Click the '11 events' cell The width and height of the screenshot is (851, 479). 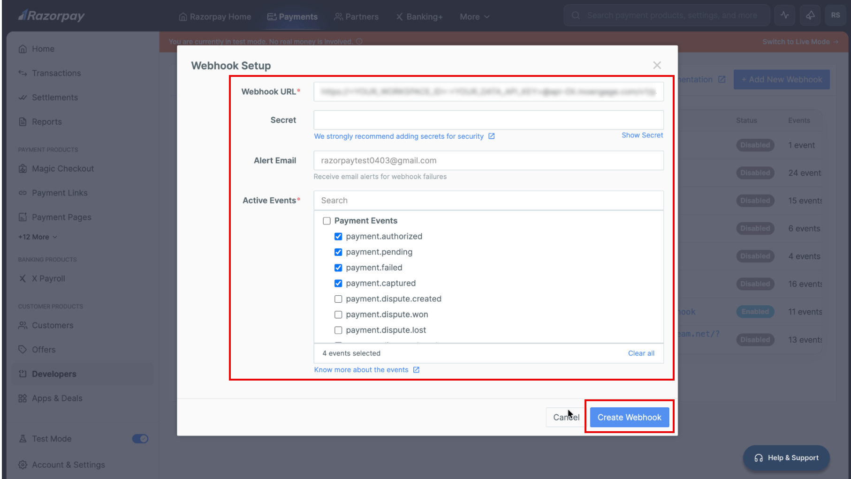(x=805, y=312)
